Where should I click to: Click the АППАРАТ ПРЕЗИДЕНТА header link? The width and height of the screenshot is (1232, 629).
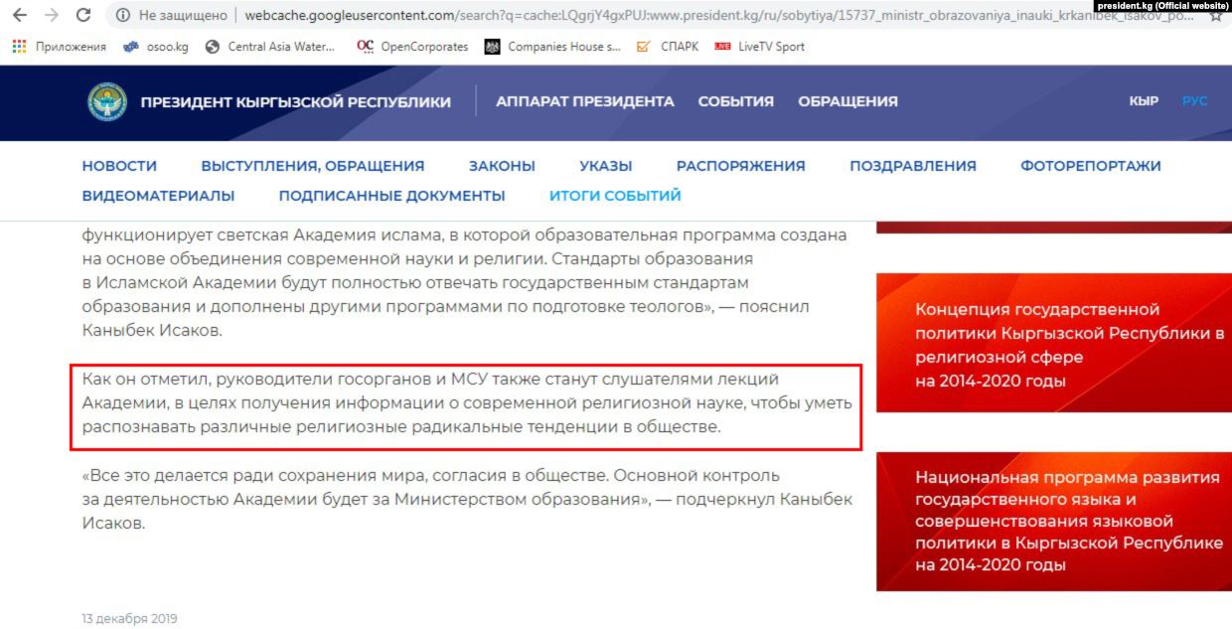point(585,101)
